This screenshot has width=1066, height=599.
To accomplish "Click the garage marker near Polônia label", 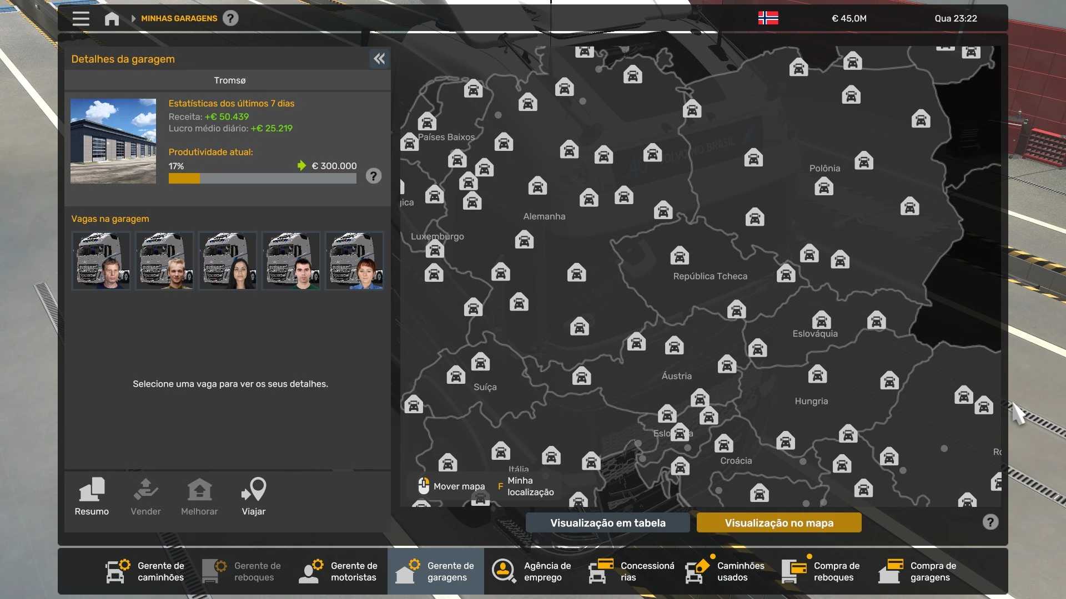I will (824, 187).
